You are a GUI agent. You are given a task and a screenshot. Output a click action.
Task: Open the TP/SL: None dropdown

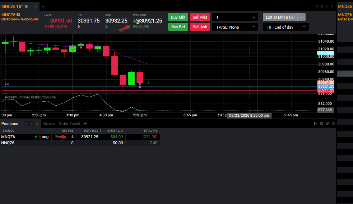click(235, 27)
